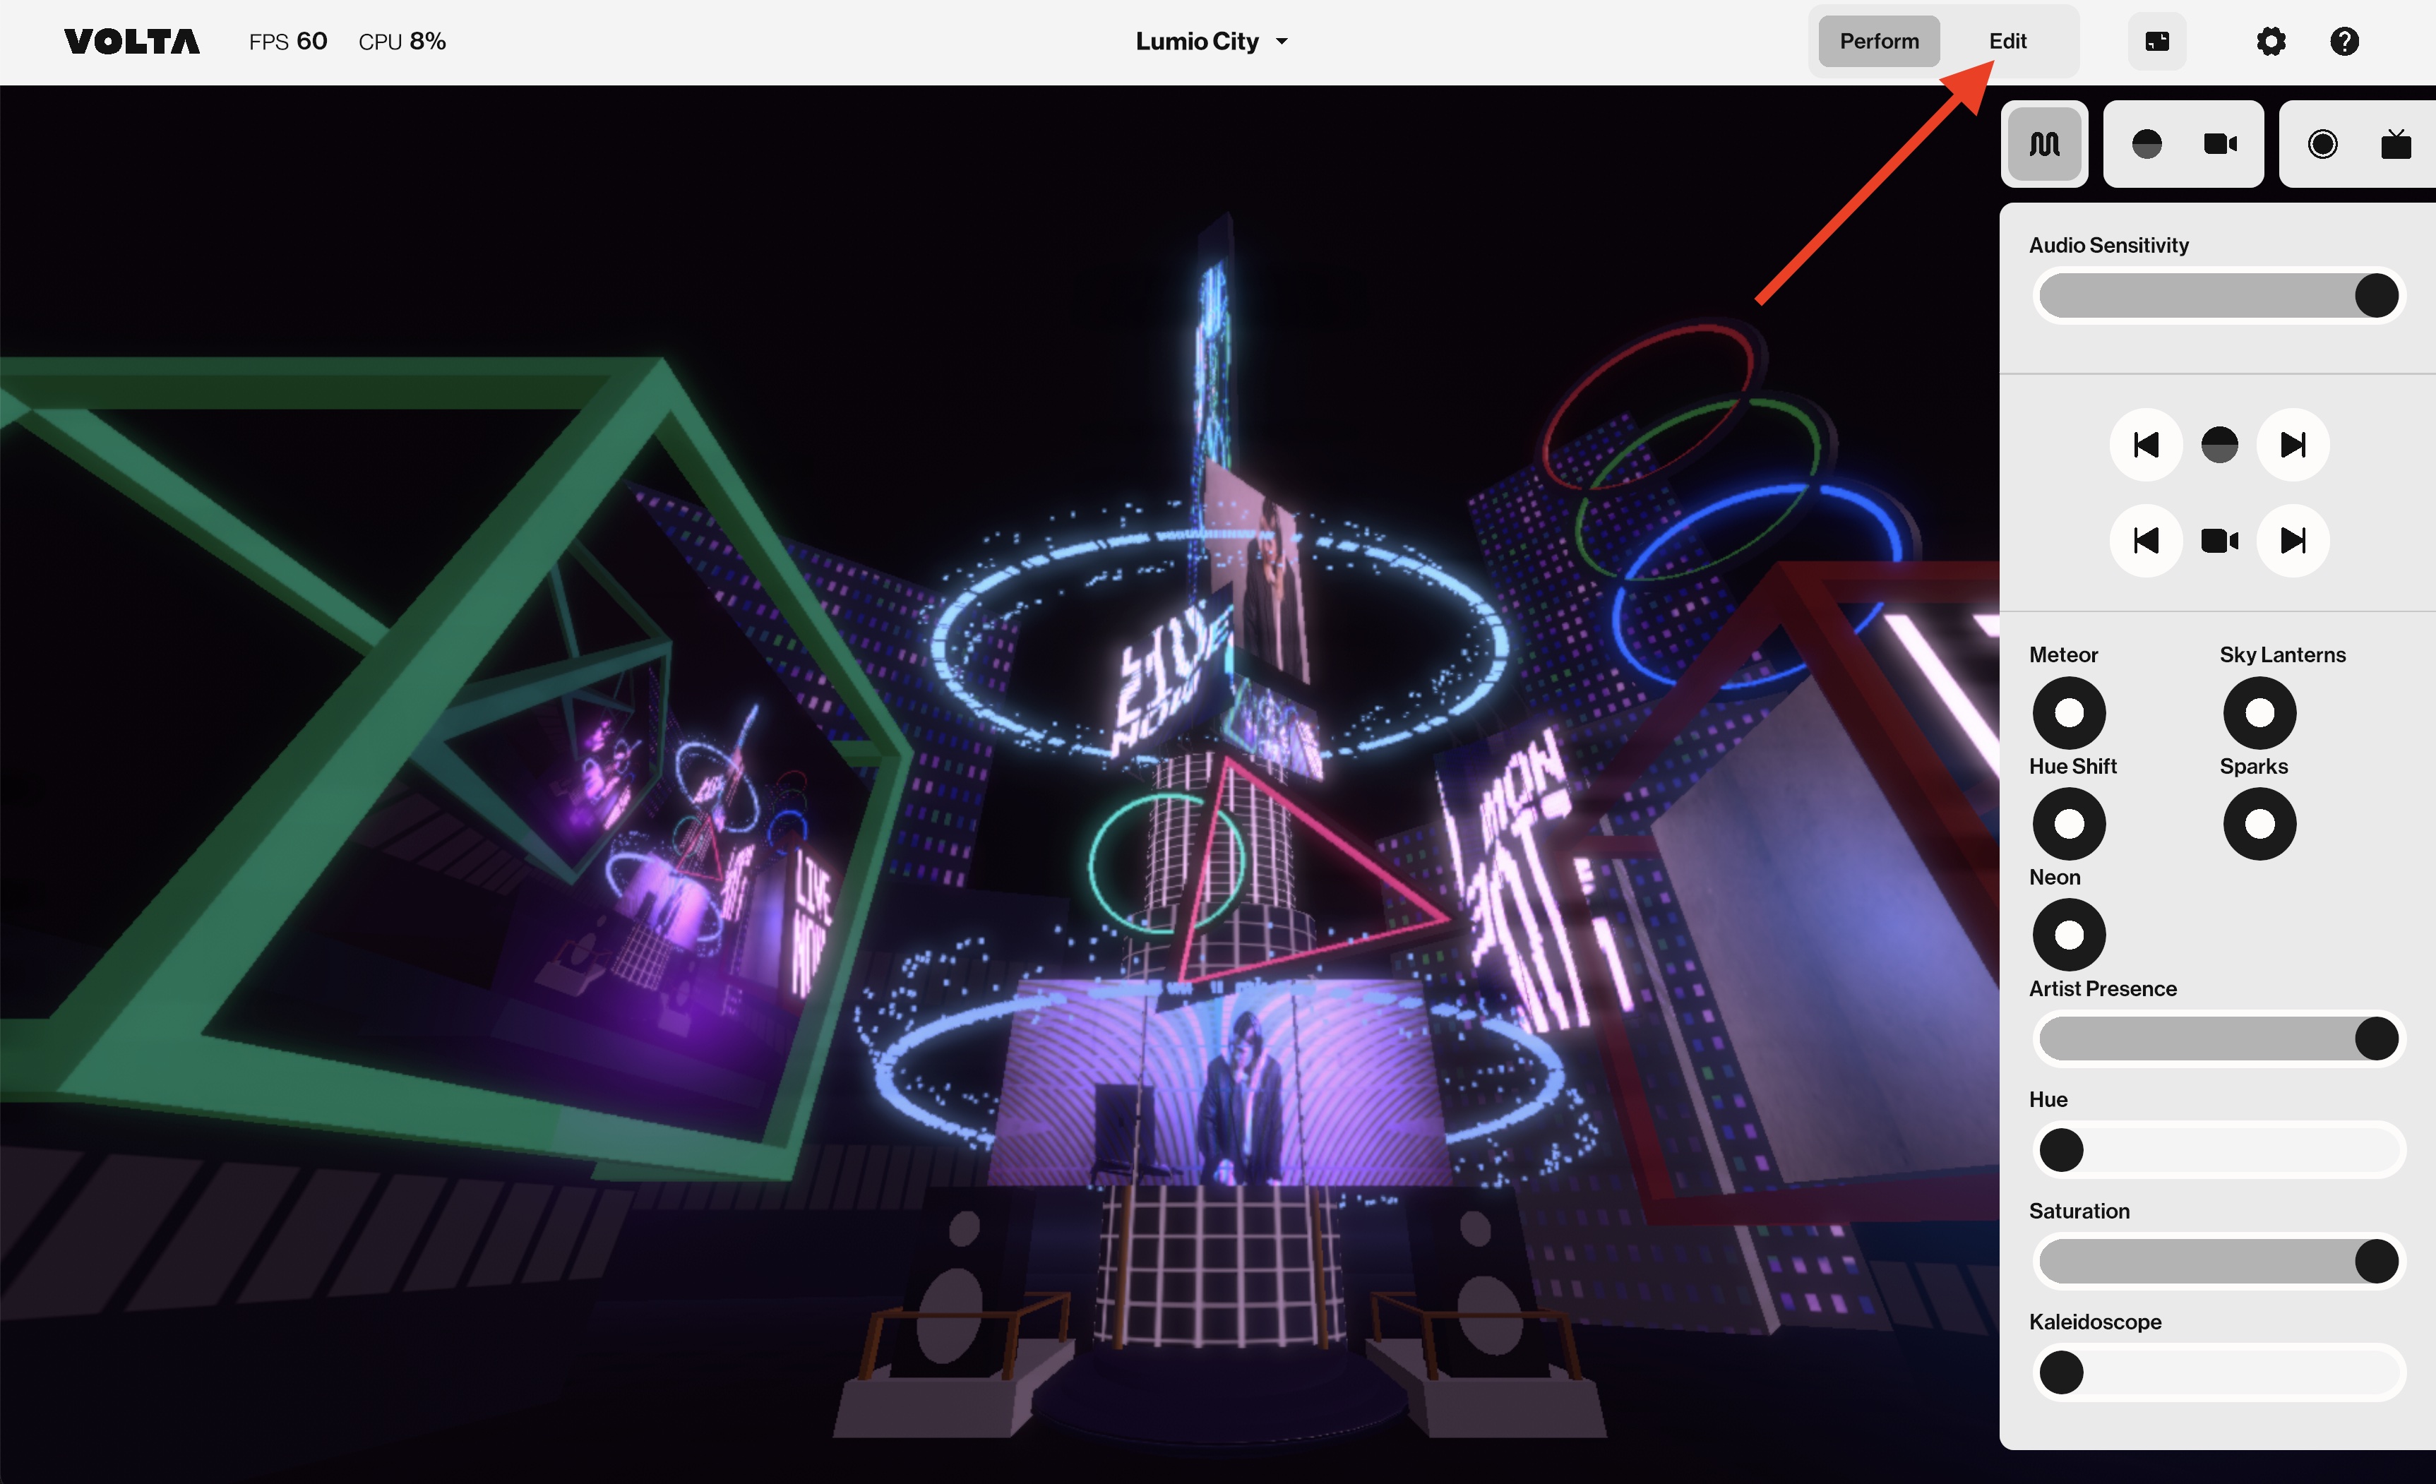Toggle the Sky Lanterns effect
Screen dimensions: 2436x1484
coord(2259,713)
